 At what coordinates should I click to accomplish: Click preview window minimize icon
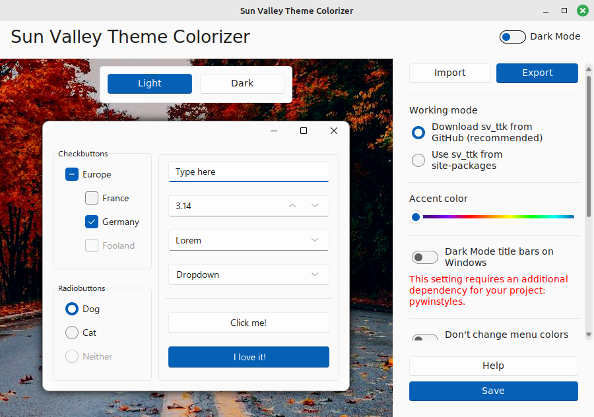[274, 131]
